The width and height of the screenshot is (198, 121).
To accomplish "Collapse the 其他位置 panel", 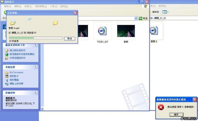I will pos(36,67).
